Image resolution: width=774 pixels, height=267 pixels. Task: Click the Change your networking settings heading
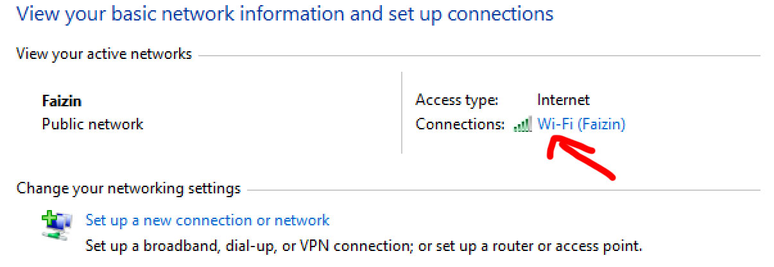128,189
